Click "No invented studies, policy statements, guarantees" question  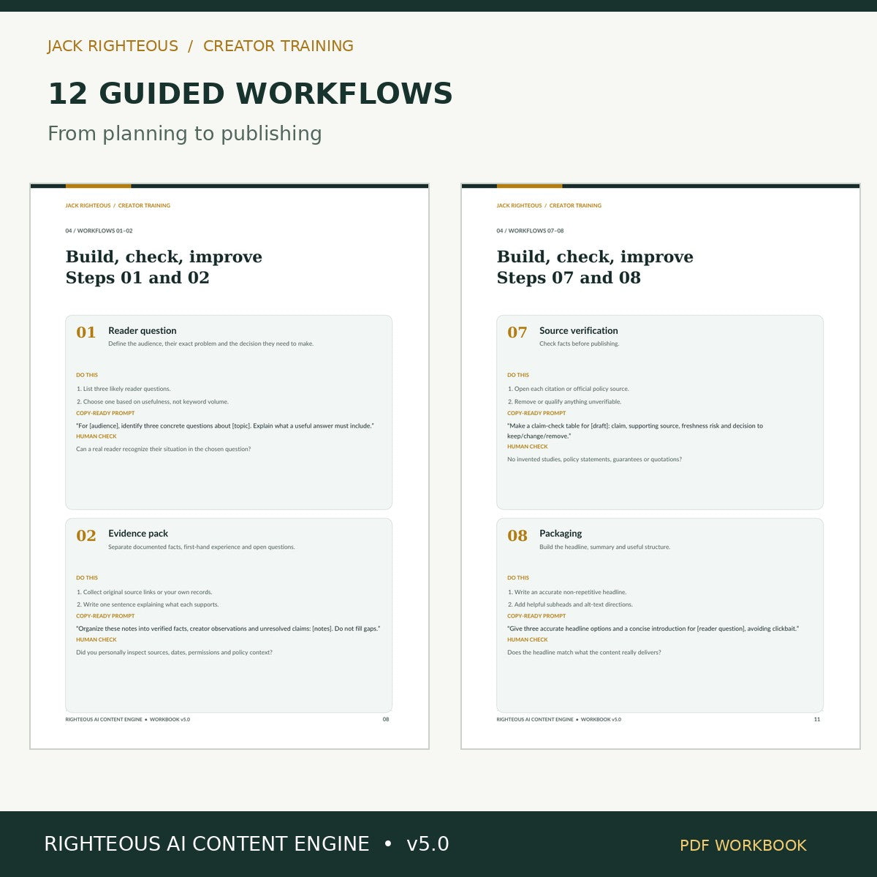click(x=594, y=460)
